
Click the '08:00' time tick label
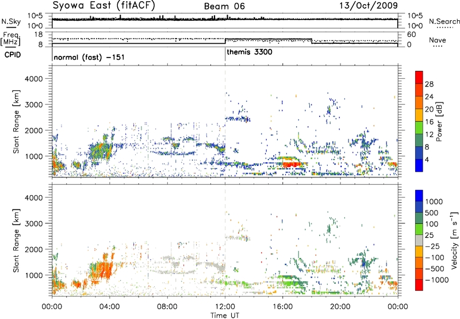click(x=167, y=307)
